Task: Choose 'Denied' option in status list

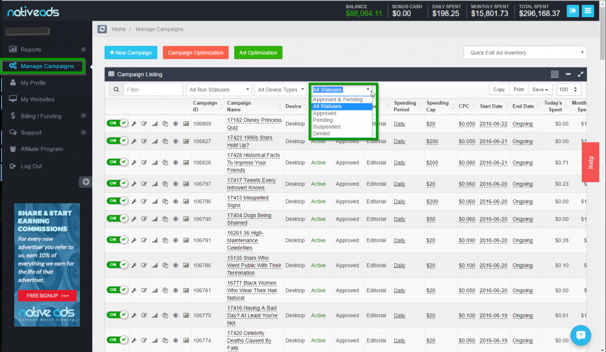Action: pyautogui.click(x=341, y=133)
